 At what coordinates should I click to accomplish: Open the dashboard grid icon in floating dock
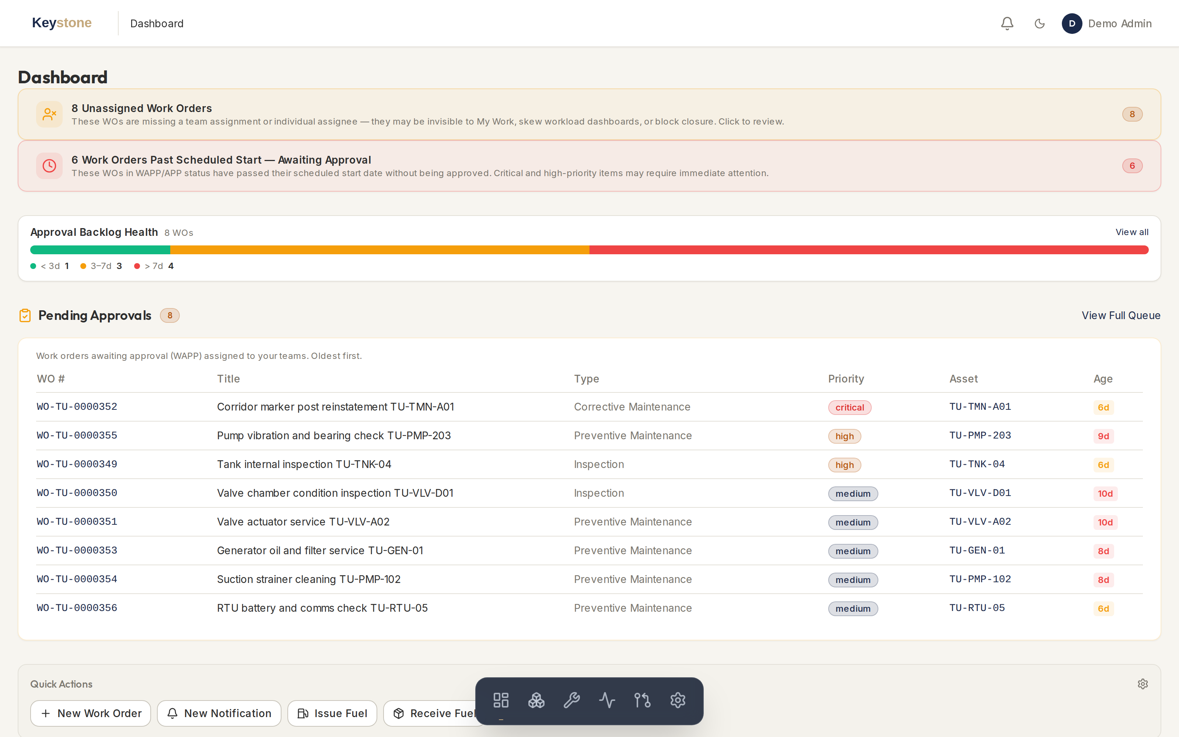pyautogui.click(x=501, y=701)
